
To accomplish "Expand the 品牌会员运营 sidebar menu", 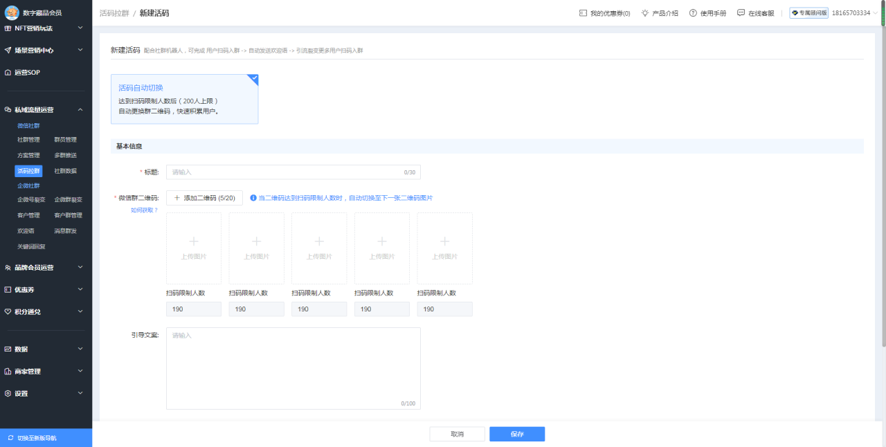I will [80, 267].
